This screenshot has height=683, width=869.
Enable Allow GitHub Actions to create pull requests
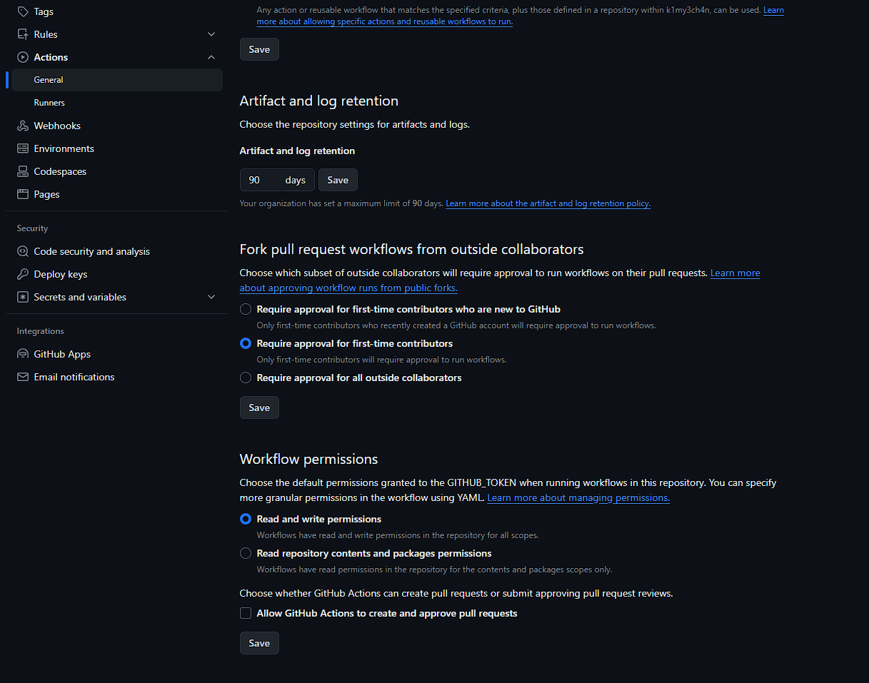click(x=246, y=613)
